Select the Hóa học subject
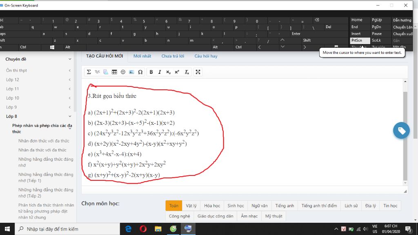This screenshot has height=235, width=418. pyautogui.click(x=212, y=206)
